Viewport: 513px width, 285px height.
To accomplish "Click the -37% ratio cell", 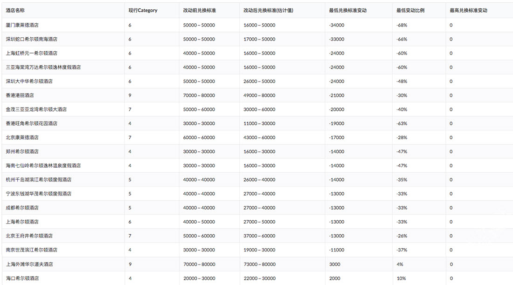I will (x=402, y=250).
